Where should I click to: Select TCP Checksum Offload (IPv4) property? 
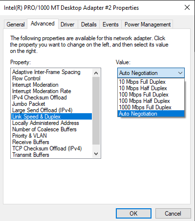pos(52,148)
